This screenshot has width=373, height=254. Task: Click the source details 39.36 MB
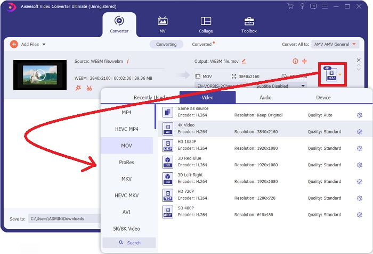(x=143, y=78)
